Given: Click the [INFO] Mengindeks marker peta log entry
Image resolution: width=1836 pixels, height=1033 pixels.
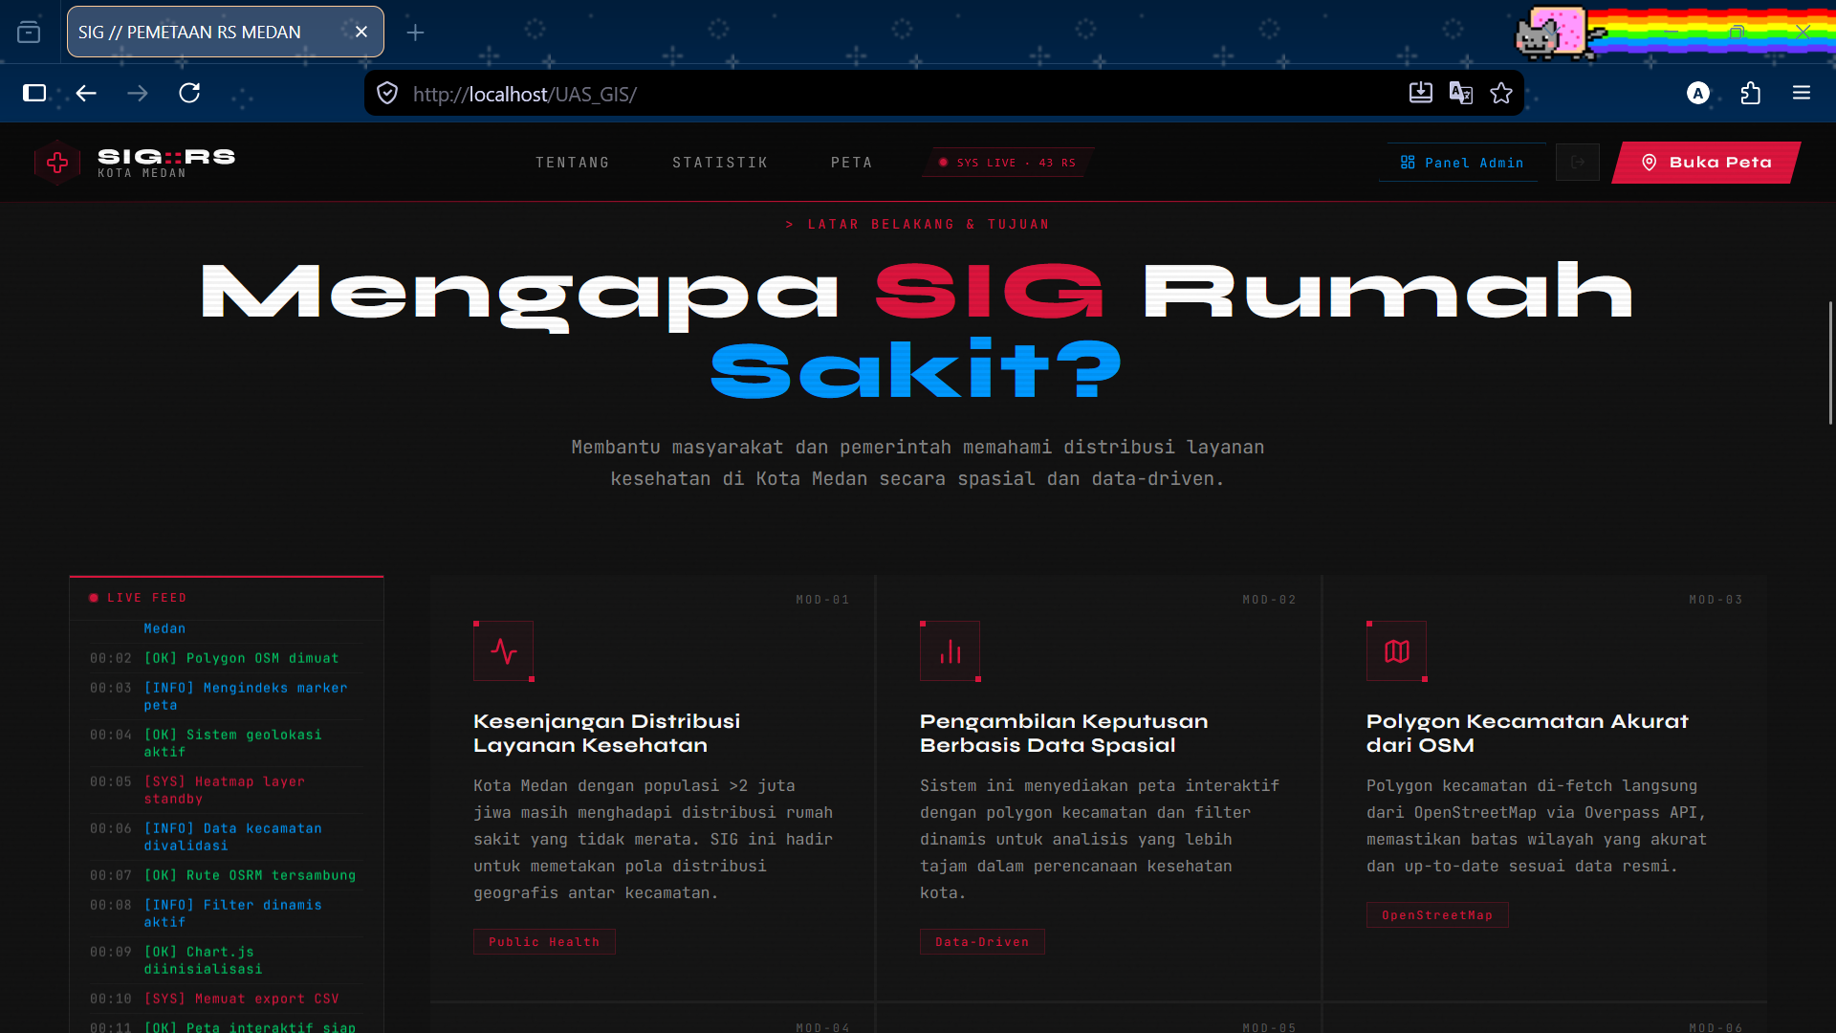Looking at the screenshot, I should (x=226, y=696).
